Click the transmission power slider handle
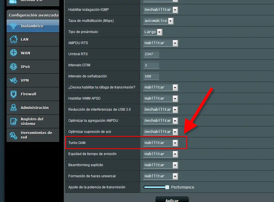The image size is (274, 202). tap(167, 187)
